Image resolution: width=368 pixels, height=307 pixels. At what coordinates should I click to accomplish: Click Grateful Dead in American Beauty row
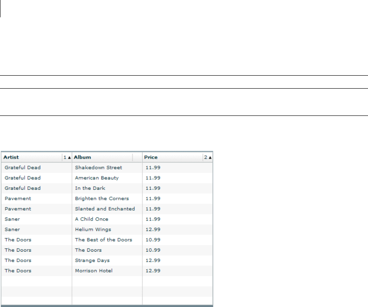click(23, 178)
